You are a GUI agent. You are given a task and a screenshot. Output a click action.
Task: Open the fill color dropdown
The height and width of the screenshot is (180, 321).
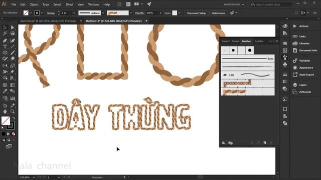point(31,13)
